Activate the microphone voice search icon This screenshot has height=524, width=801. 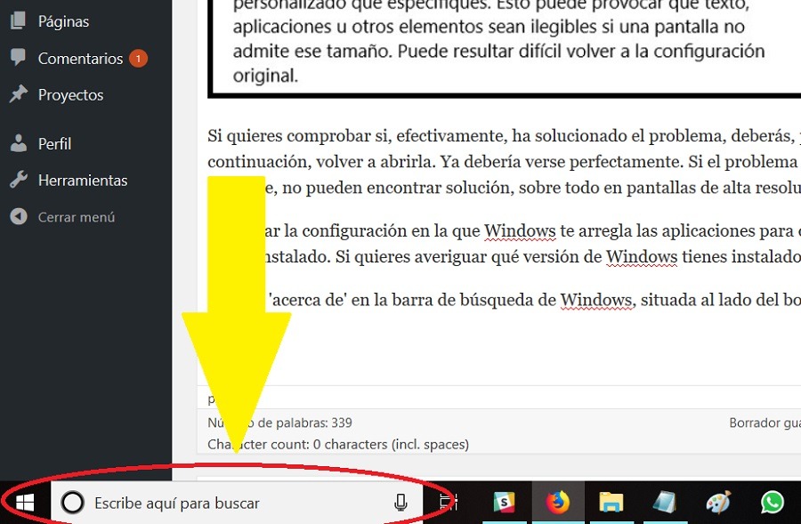click(x=401, y=503)
